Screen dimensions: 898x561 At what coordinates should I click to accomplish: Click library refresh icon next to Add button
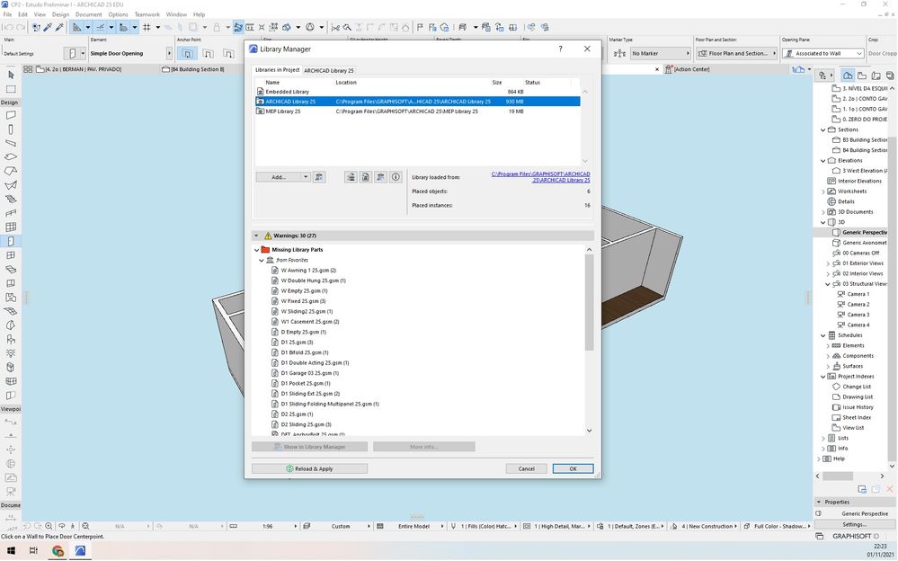click(x=319, y=177)
